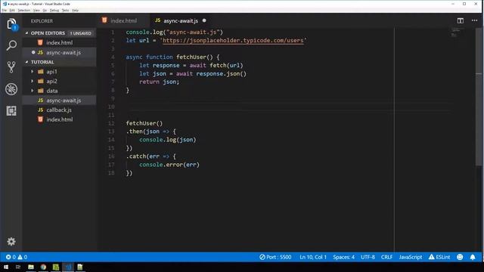Open the View menu
The image size is (484, 272).
tap(36, 10)
